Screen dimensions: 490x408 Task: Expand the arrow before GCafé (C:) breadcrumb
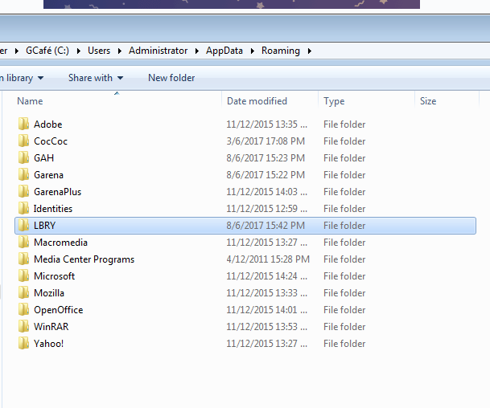(17, 51)
